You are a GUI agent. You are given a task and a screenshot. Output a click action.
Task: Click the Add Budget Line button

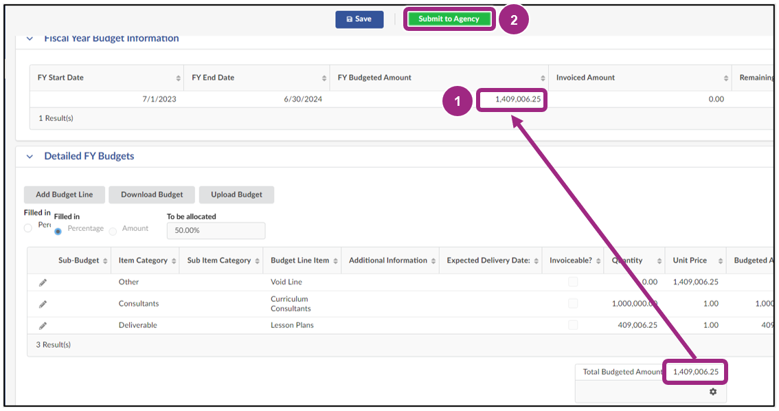click(64, 195)
